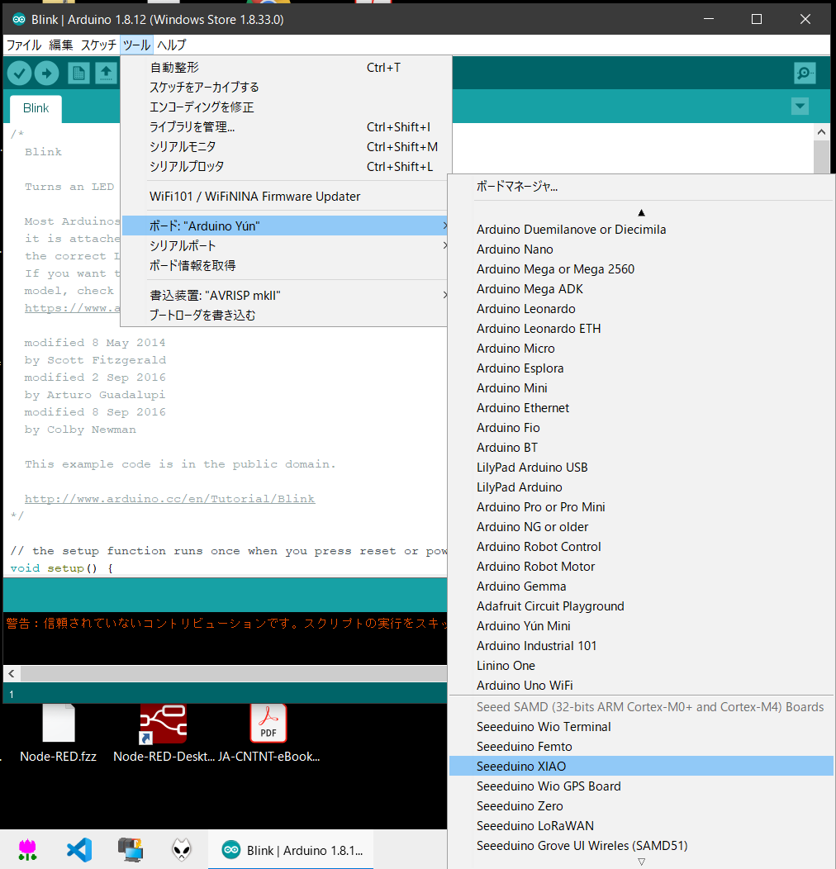Screen dimensions: 836x869
Task: Open シリアルプロッタ from the tools menu
Action: [284, 167]
